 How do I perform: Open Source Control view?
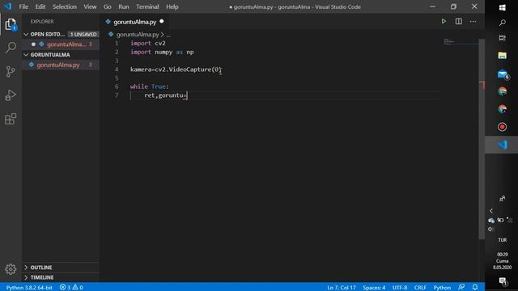(11, 71)
